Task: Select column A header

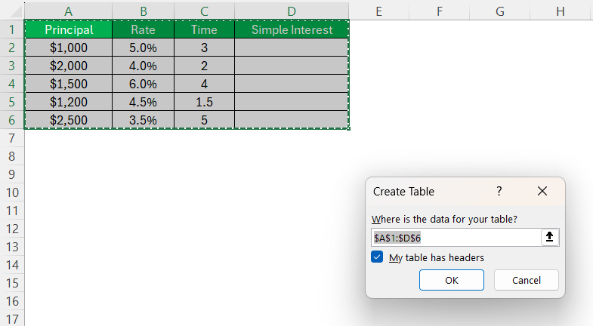Action: 69,11
